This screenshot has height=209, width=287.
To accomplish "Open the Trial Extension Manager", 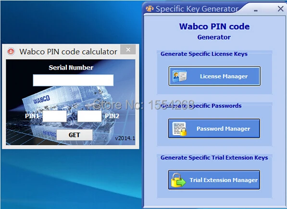I will pyautogui.click(x=214, y=180).
